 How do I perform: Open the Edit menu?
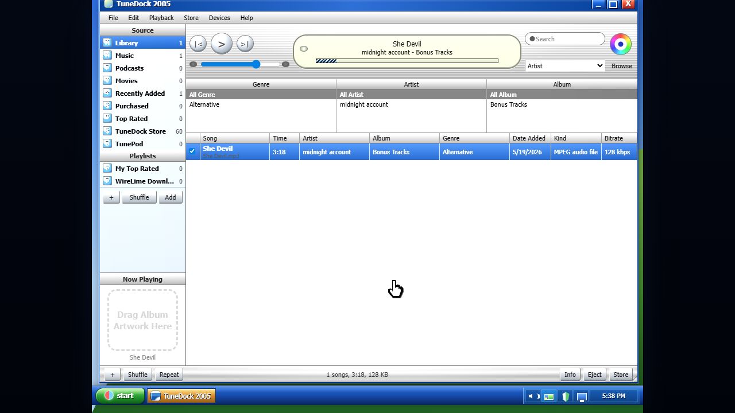coord(133,18)
